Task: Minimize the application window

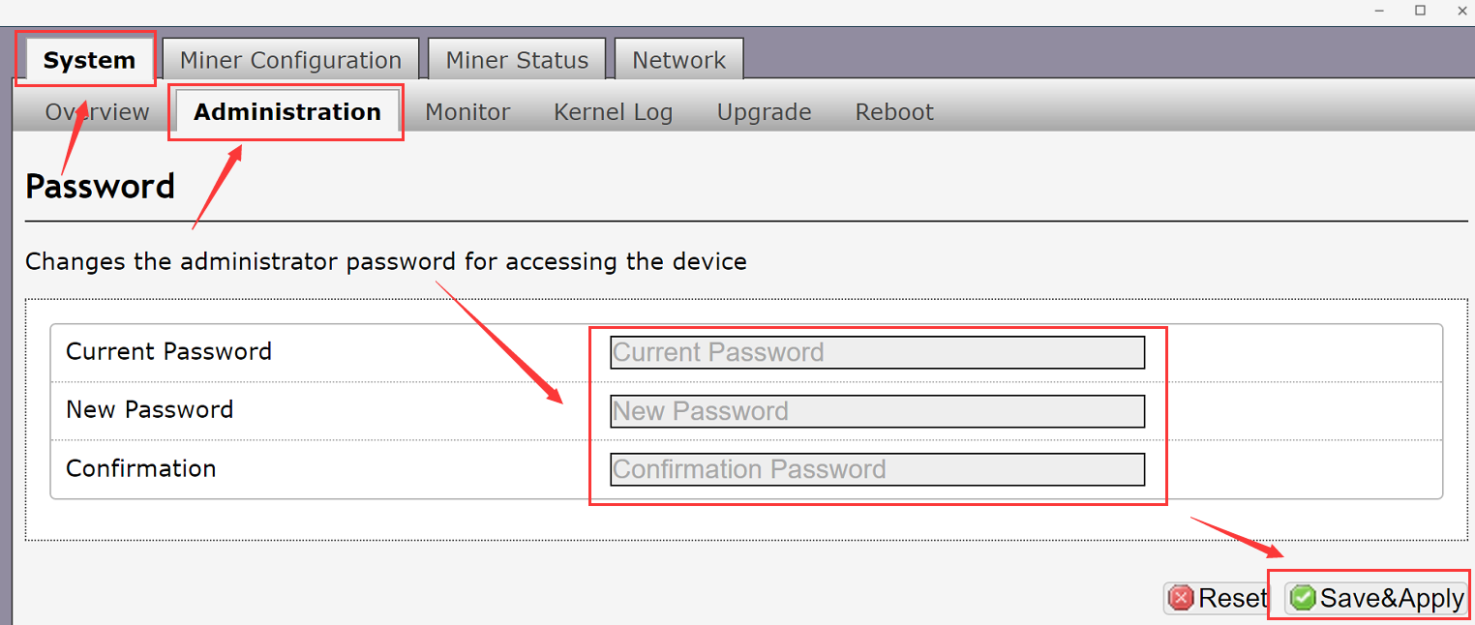Action: pos(1378,12)
